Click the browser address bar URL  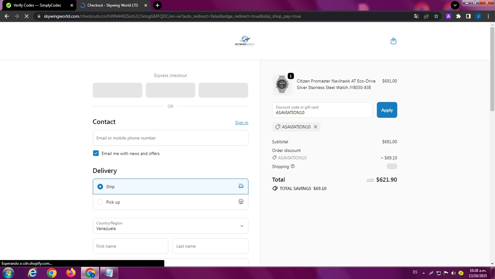(x=172, y=16)
